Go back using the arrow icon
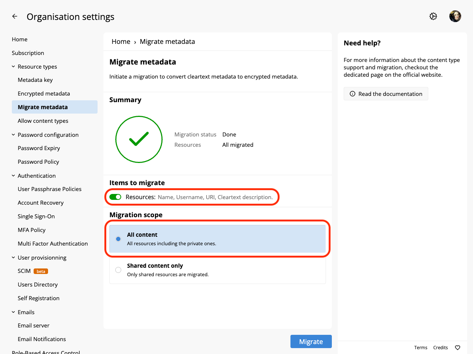The height and width of the screenshot is (354, 473). pyautogui.click(x=15, y=16)
